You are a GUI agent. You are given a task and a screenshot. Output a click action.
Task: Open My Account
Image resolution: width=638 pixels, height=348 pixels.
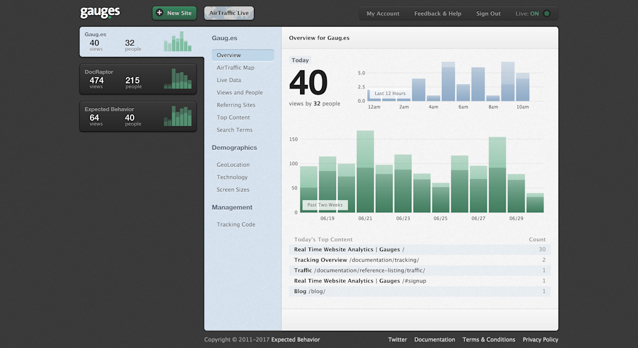(x=382, y=14)
